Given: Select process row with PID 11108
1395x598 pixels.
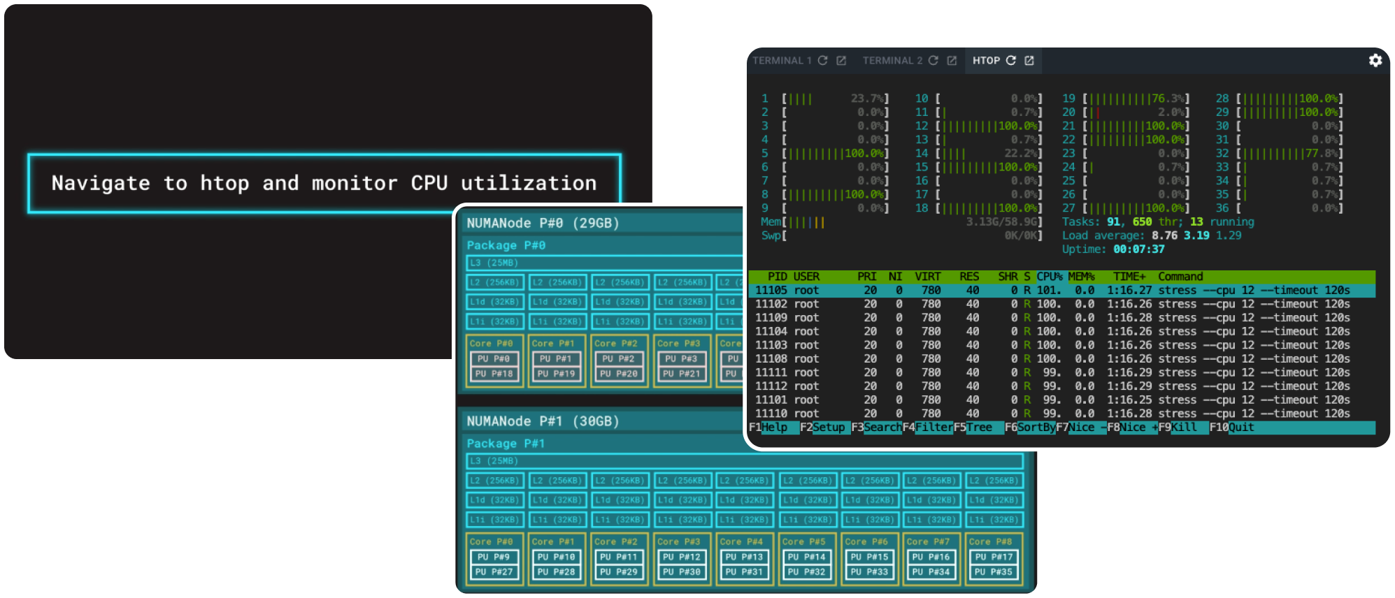Looking at the screenshot, I should pyautogui.click(x=1061, y=359).
